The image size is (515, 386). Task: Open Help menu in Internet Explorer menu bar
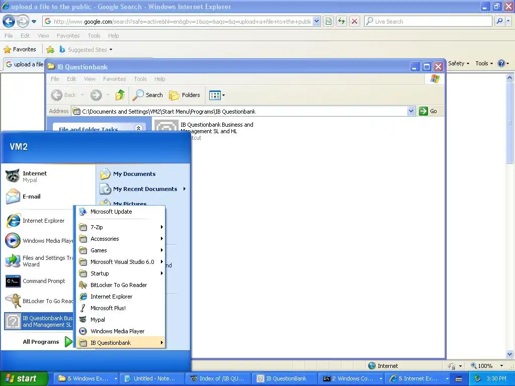pos(113,36)
